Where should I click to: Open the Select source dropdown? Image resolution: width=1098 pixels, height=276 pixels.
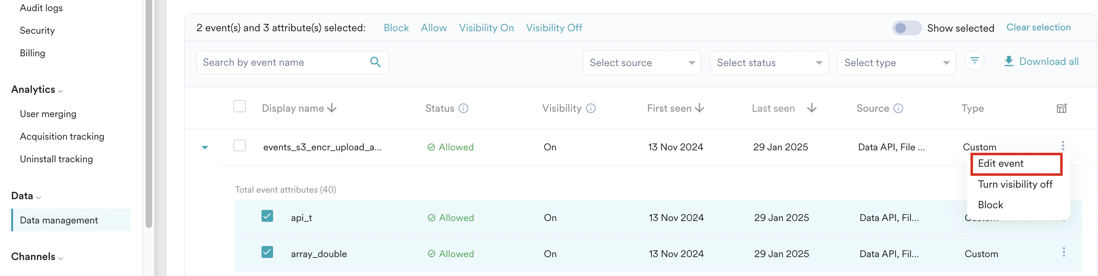click(642, 62)
